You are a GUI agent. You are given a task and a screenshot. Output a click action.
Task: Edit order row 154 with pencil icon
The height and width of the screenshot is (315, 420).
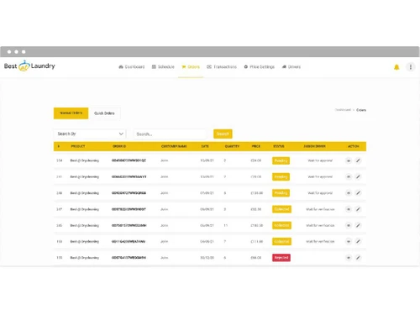pyautogui.click(x=358, y=160)
